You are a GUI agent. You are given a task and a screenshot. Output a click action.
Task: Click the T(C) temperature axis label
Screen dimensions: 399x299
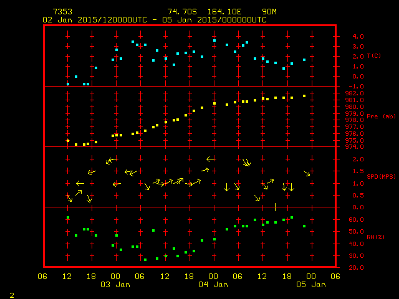coord(374,56)
